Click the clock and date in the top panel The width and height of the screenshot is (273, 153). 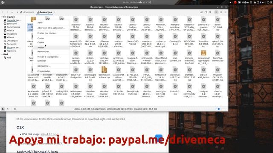pos(131,3)
